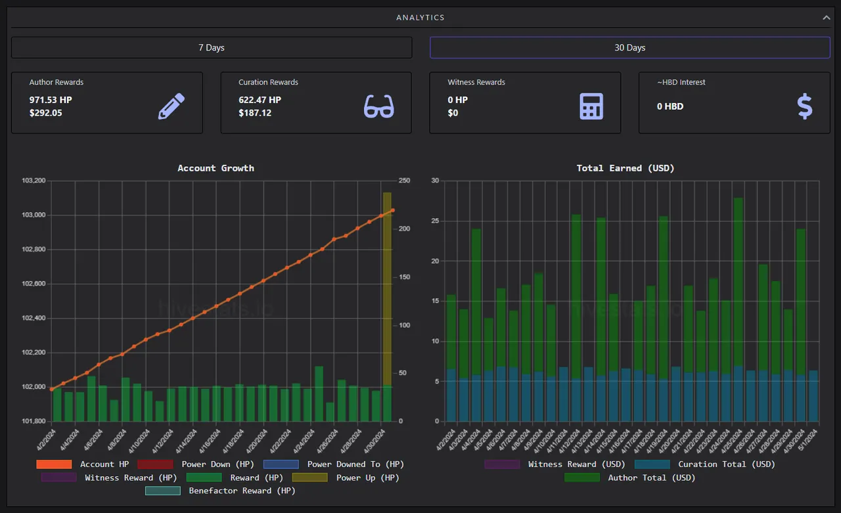Switch to the 7 Days tab

(x=212, y=47)
